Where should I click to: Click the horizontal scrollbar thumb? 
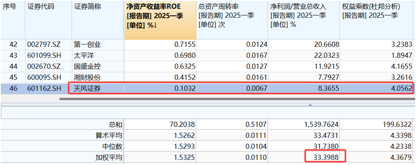237,99
